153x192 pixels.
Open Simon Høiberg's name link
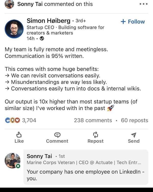click(x=48, y=21)
